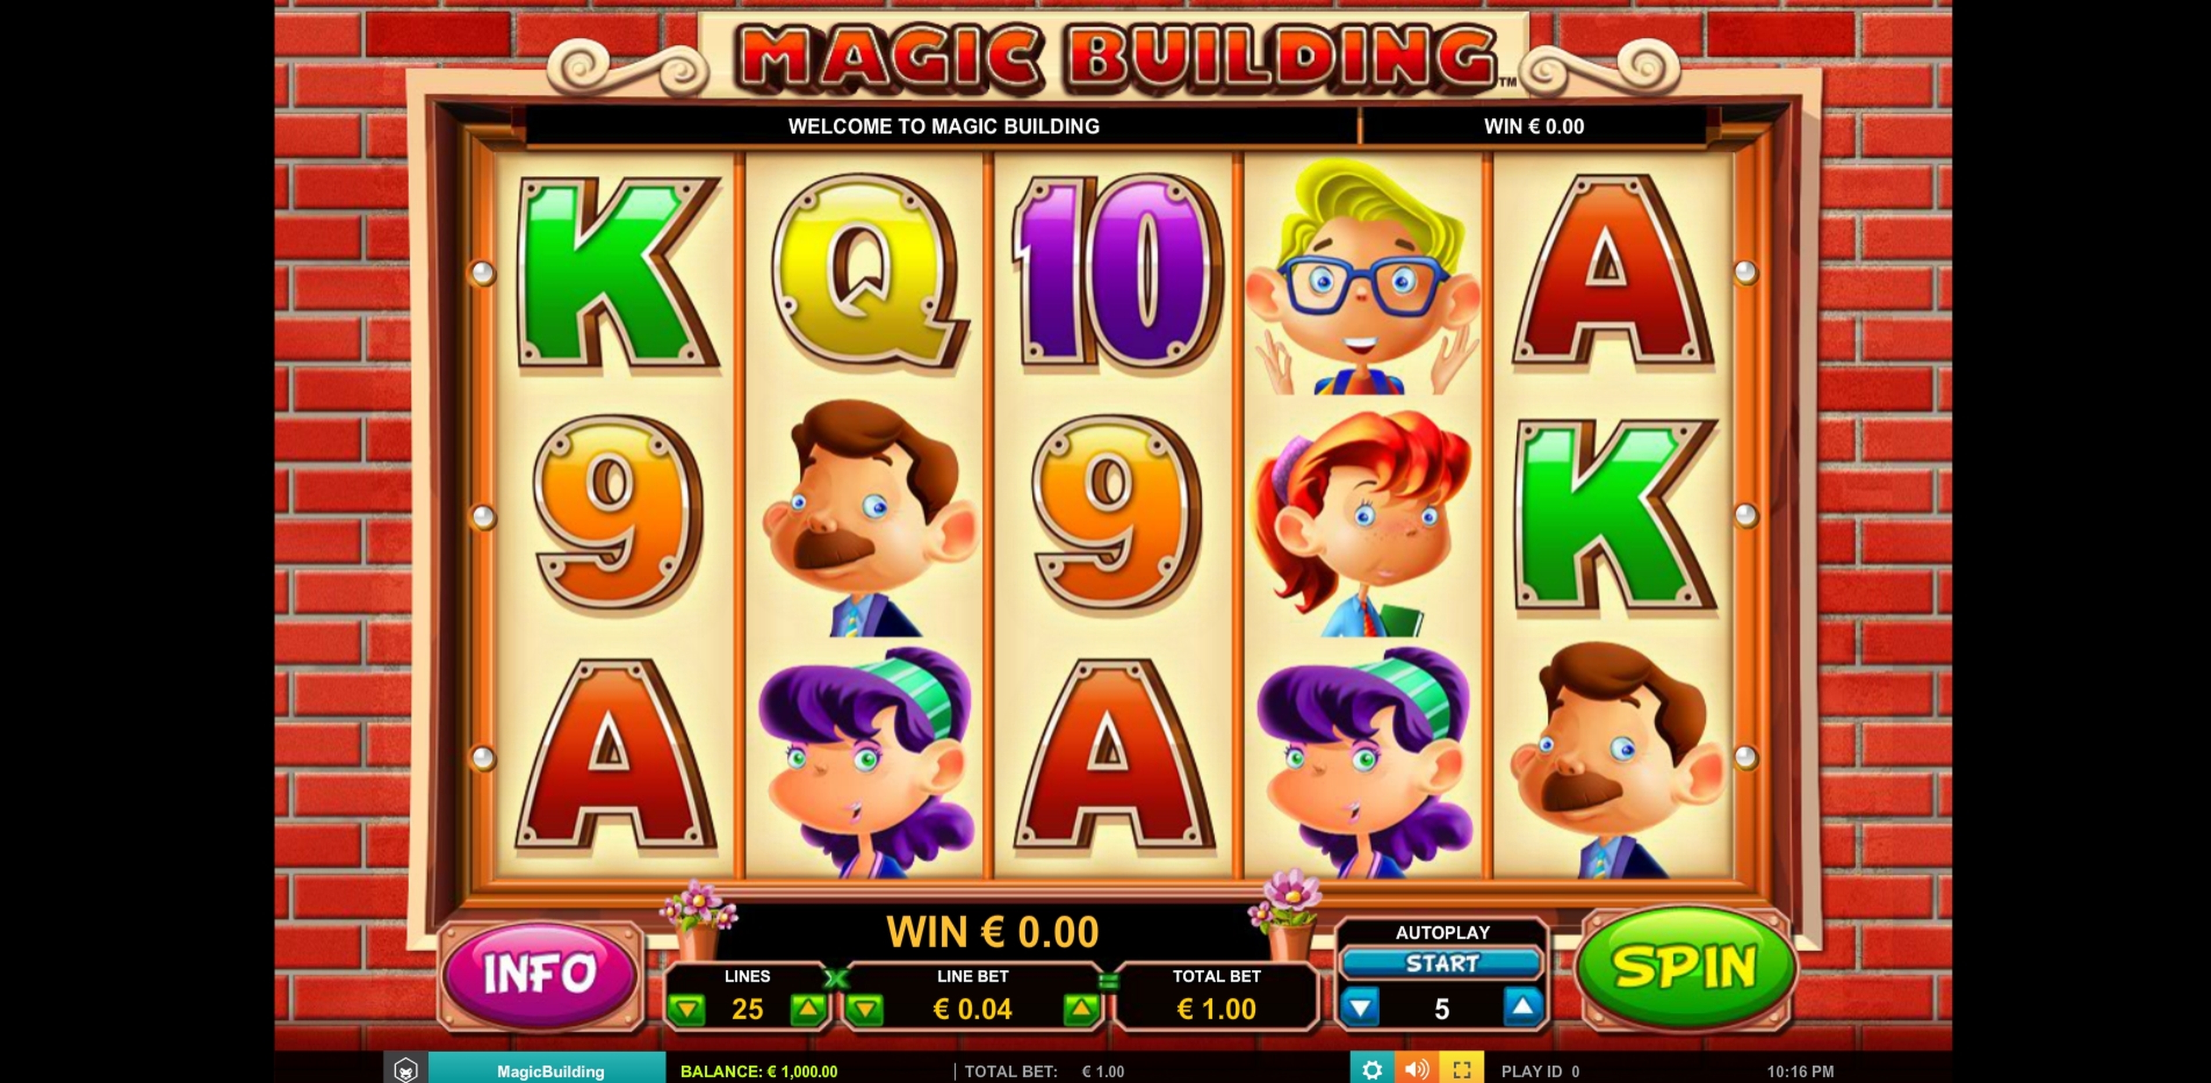Decrease the number of lines
The height and width of the screenshot is (1083, 2211).
tap(687, 1009)
